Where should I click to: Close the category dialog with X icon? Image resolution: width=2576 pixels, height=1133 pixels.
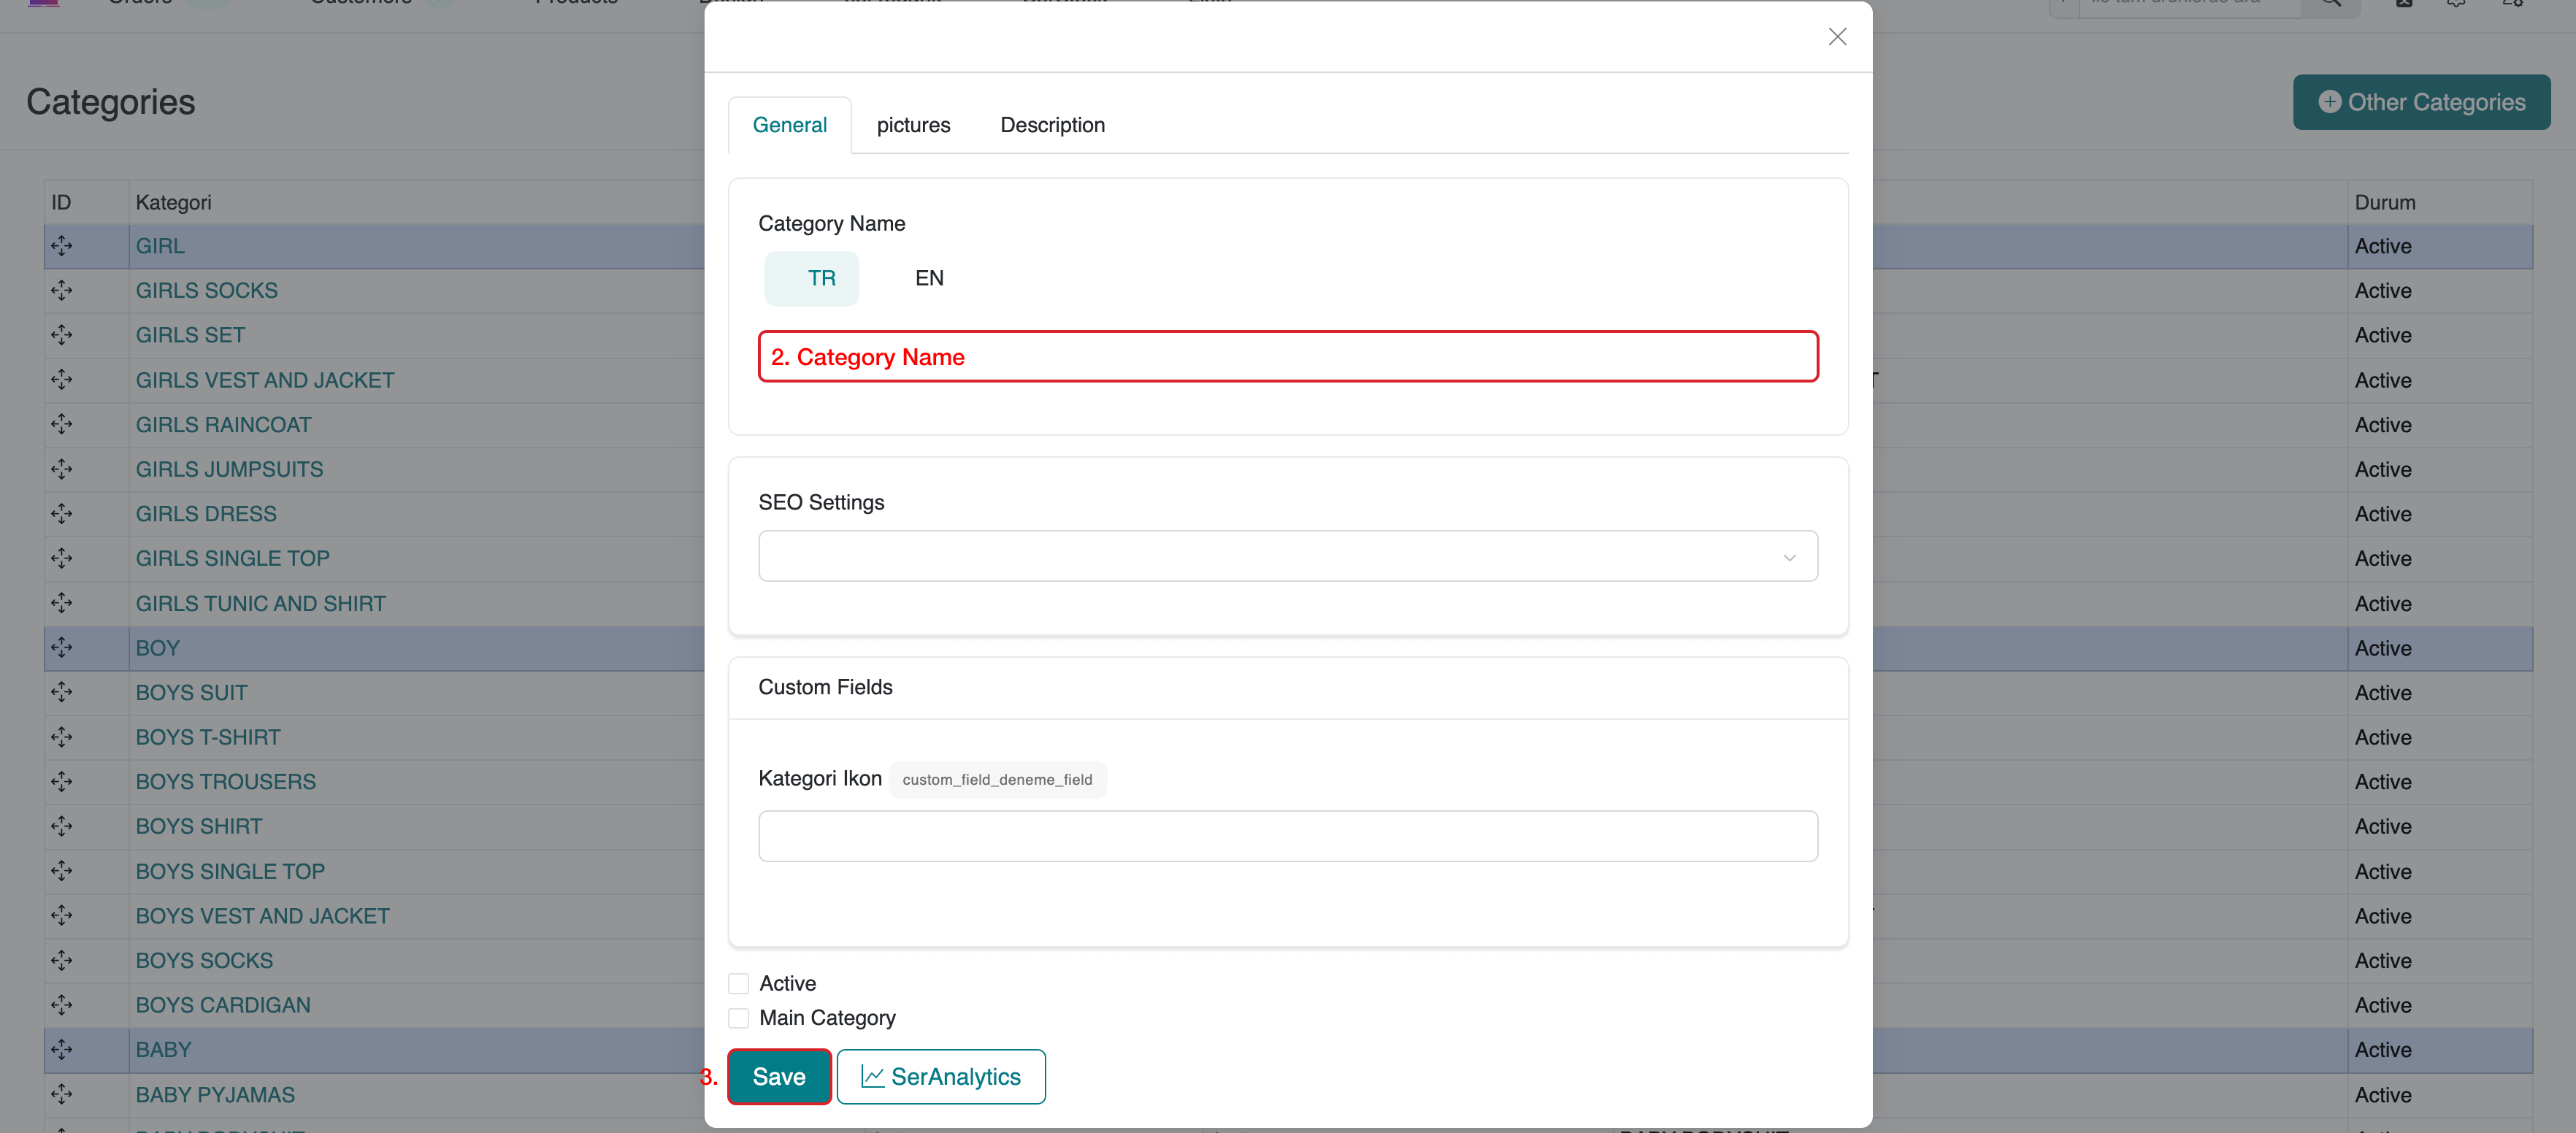click(x=1837, y=37)
